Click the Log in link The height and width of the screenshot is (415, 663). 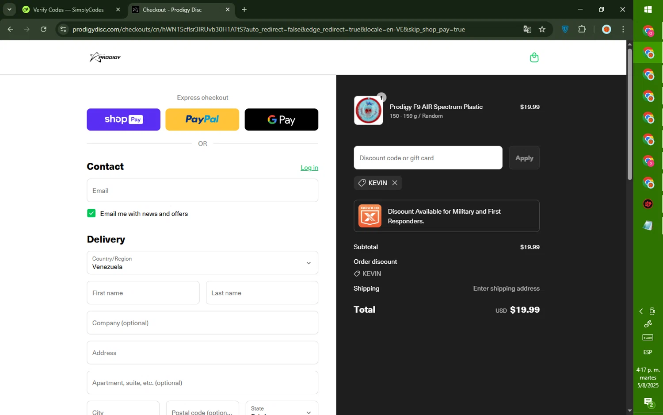pyautogui.click(x=309, y=168)
